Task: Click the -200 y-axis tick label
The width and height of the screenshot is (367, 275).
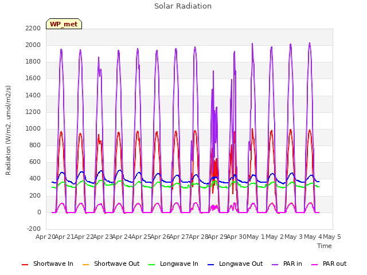Action: [x=34, y=229]
